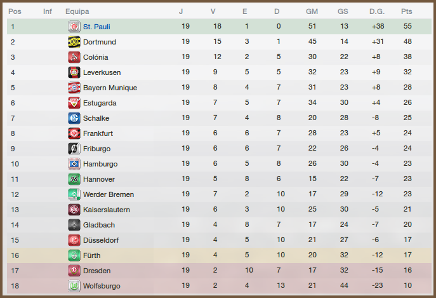Click the Dresden club badge icon

tap(74, 271)
